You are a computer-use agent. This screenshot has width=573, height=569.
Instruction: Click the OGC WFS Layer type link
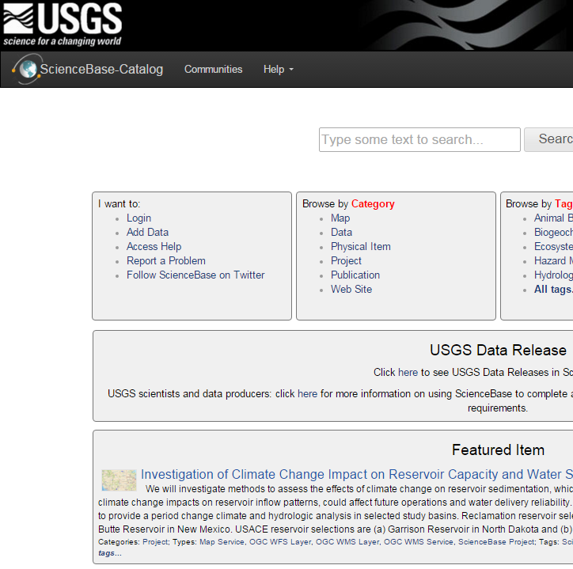tap(281, 542)
